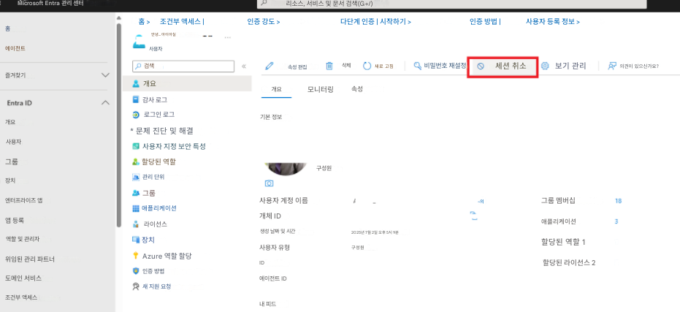The image size is (680, 312).
Task: Collapse the user menu with double chevron
Action: tap(244, 66)
